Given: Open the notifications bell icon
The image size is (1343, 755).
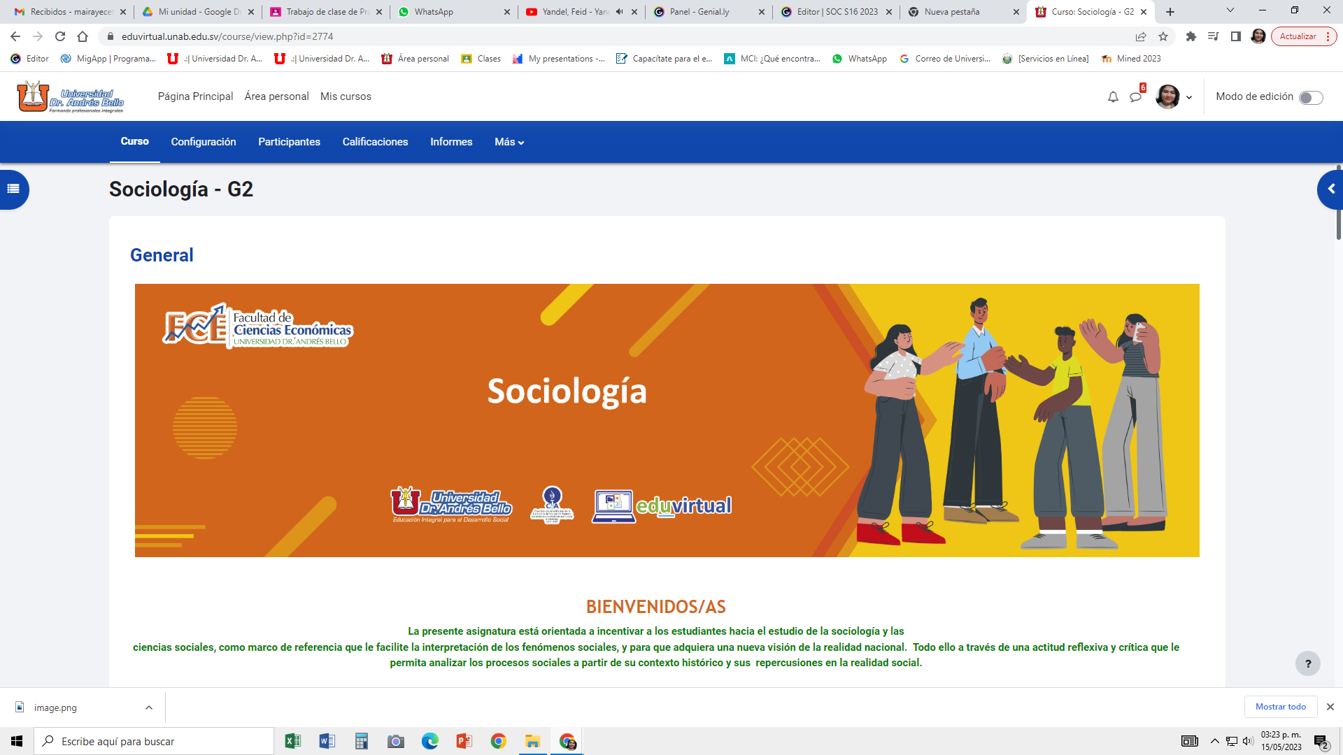Looking at the screenshot, I should [1113, 97].
